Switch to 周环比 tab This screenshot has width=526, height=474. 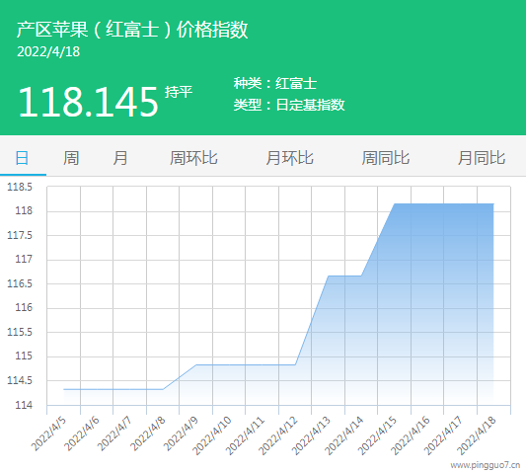(193, 158)
